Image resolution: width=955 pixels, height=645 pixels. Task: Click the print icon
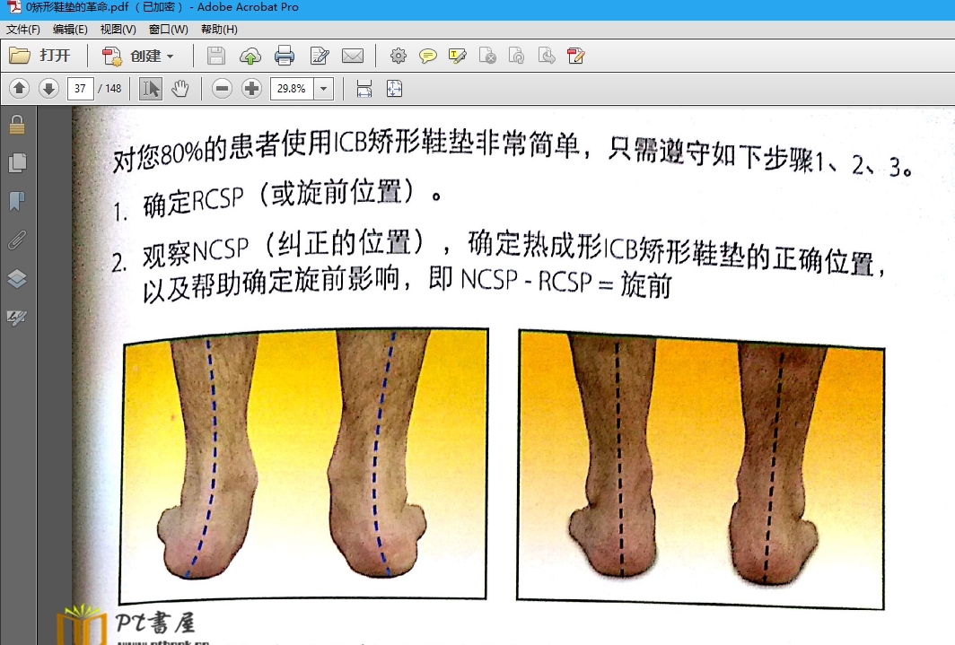pyautogui.click(x=285, y=56)
